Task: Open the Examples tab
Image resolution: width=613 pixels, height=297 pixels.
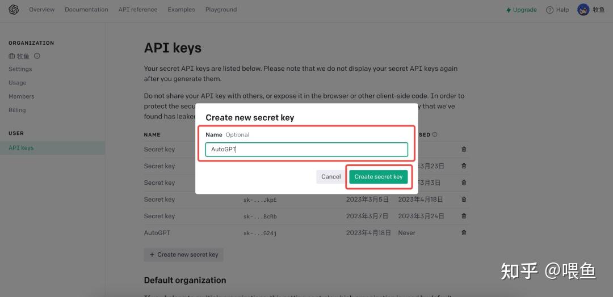Action: click(x=181, y=10)
